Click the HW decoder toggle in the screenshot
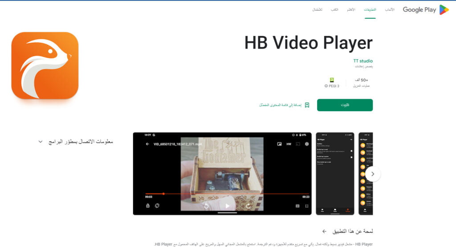This screenshot has width=456, height=247. pos(289,144)
